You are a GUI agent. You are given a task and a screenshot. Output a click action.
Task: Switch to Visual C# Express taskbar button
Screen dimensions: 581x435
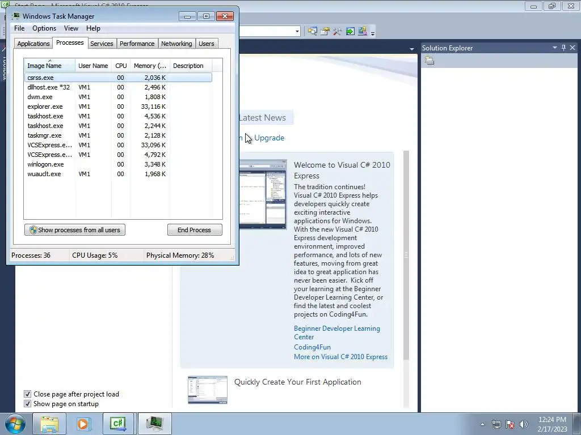(x=118, y=424)
